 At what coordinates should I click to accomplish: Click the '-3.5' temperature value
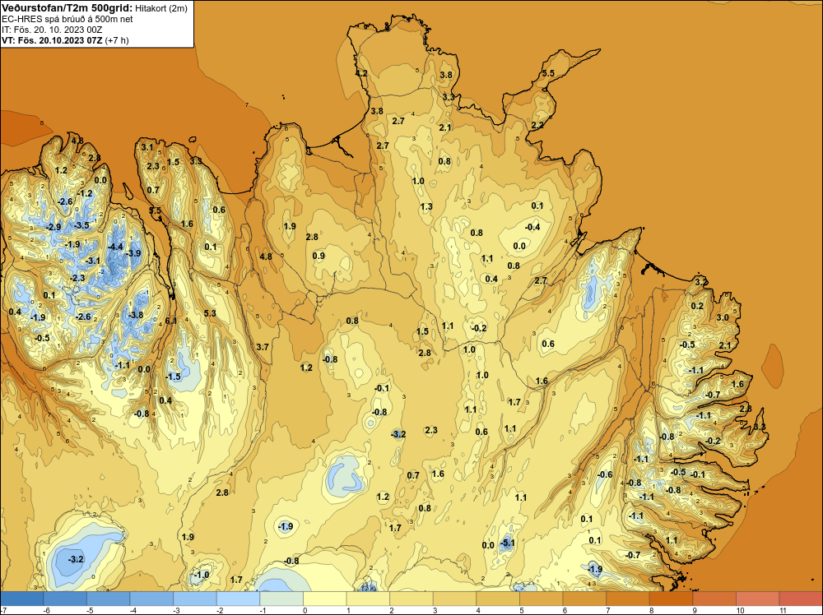point(81,225)
